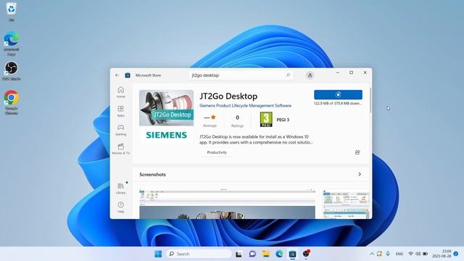Screen dimensions: 464x261
Task: Open the Windows Start button
Action: [158, 254]
